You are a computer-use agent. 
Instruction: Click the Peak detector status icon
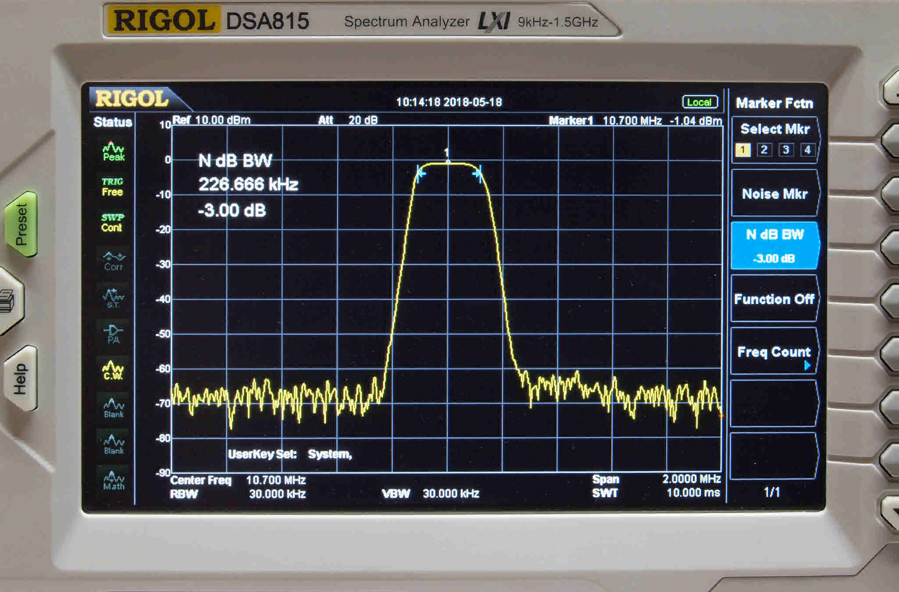click(113, 151)
